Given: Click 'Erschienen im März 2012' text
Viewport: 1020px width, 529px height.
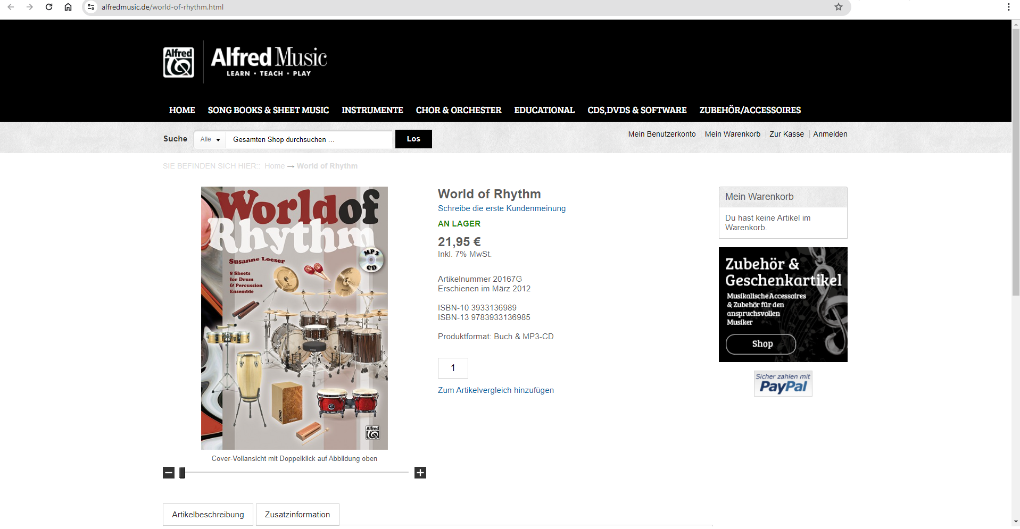Looking at the screenshot, I should click(484, 289).
